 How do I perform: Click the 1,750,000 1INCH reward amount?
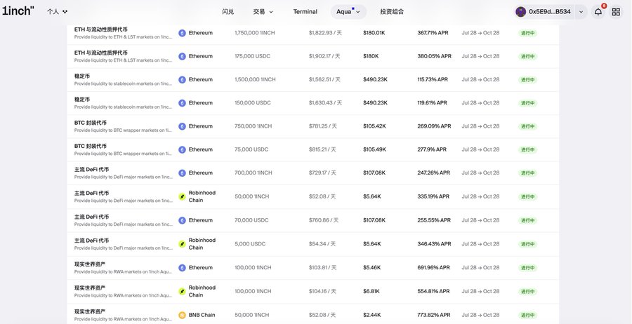(x=255, y=33)
